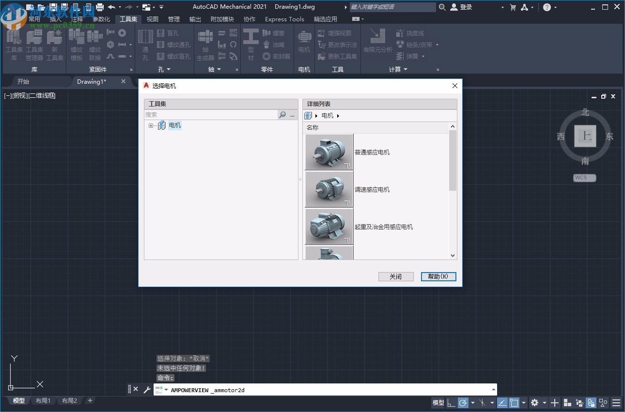Expand the 电机 node in the toolset tree

point(151,125)
